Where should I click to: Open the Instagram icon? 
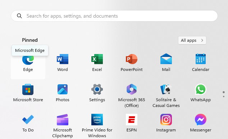point(166,120)
